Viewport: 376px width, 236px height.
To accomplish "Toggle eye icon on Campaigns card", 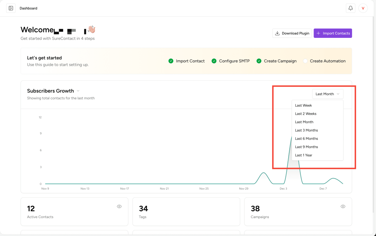I will click(x=343, y=207).
